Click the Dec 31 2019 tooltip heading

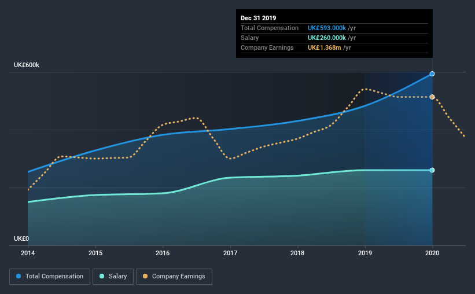259,18
